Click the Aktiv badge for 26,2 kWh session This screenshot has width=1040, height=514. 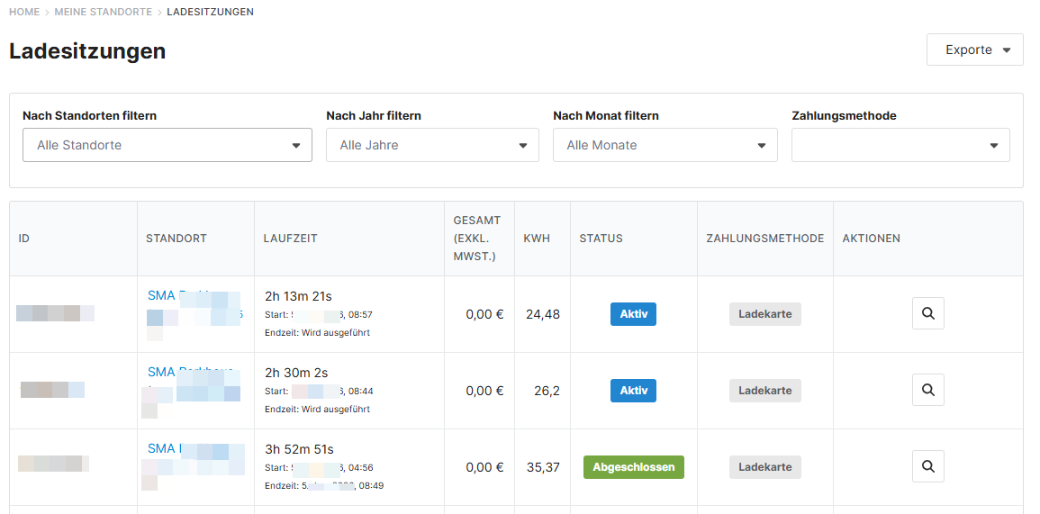[x=633, y=391]
